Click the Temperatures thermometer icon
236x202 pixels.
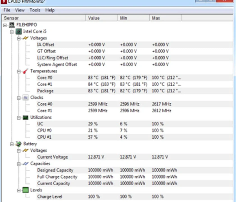pyautogui.click(x=26, y=71)
